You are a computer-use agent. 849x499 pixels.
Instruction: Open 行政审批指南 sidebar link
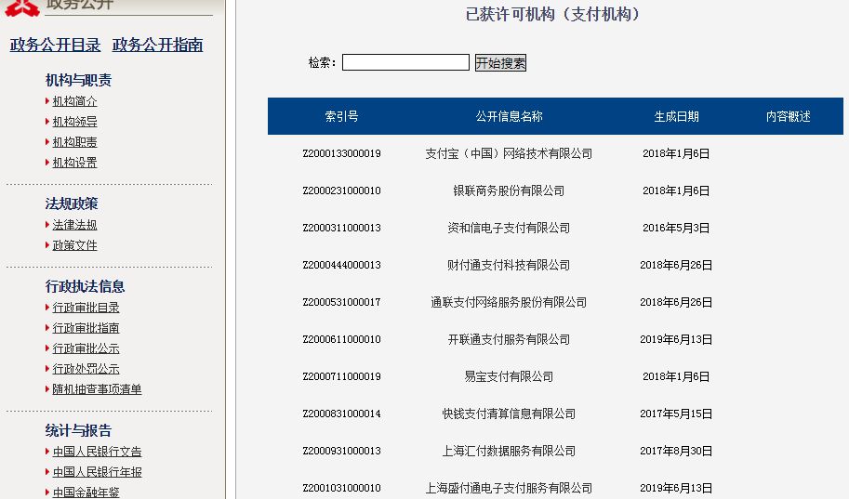(86, 328)
